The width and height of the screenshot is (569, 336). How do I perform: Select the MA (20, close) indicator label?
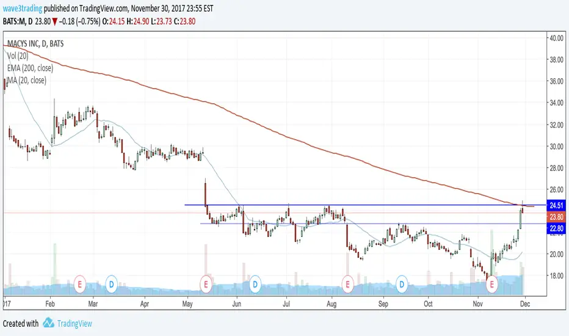click(27, 80)
